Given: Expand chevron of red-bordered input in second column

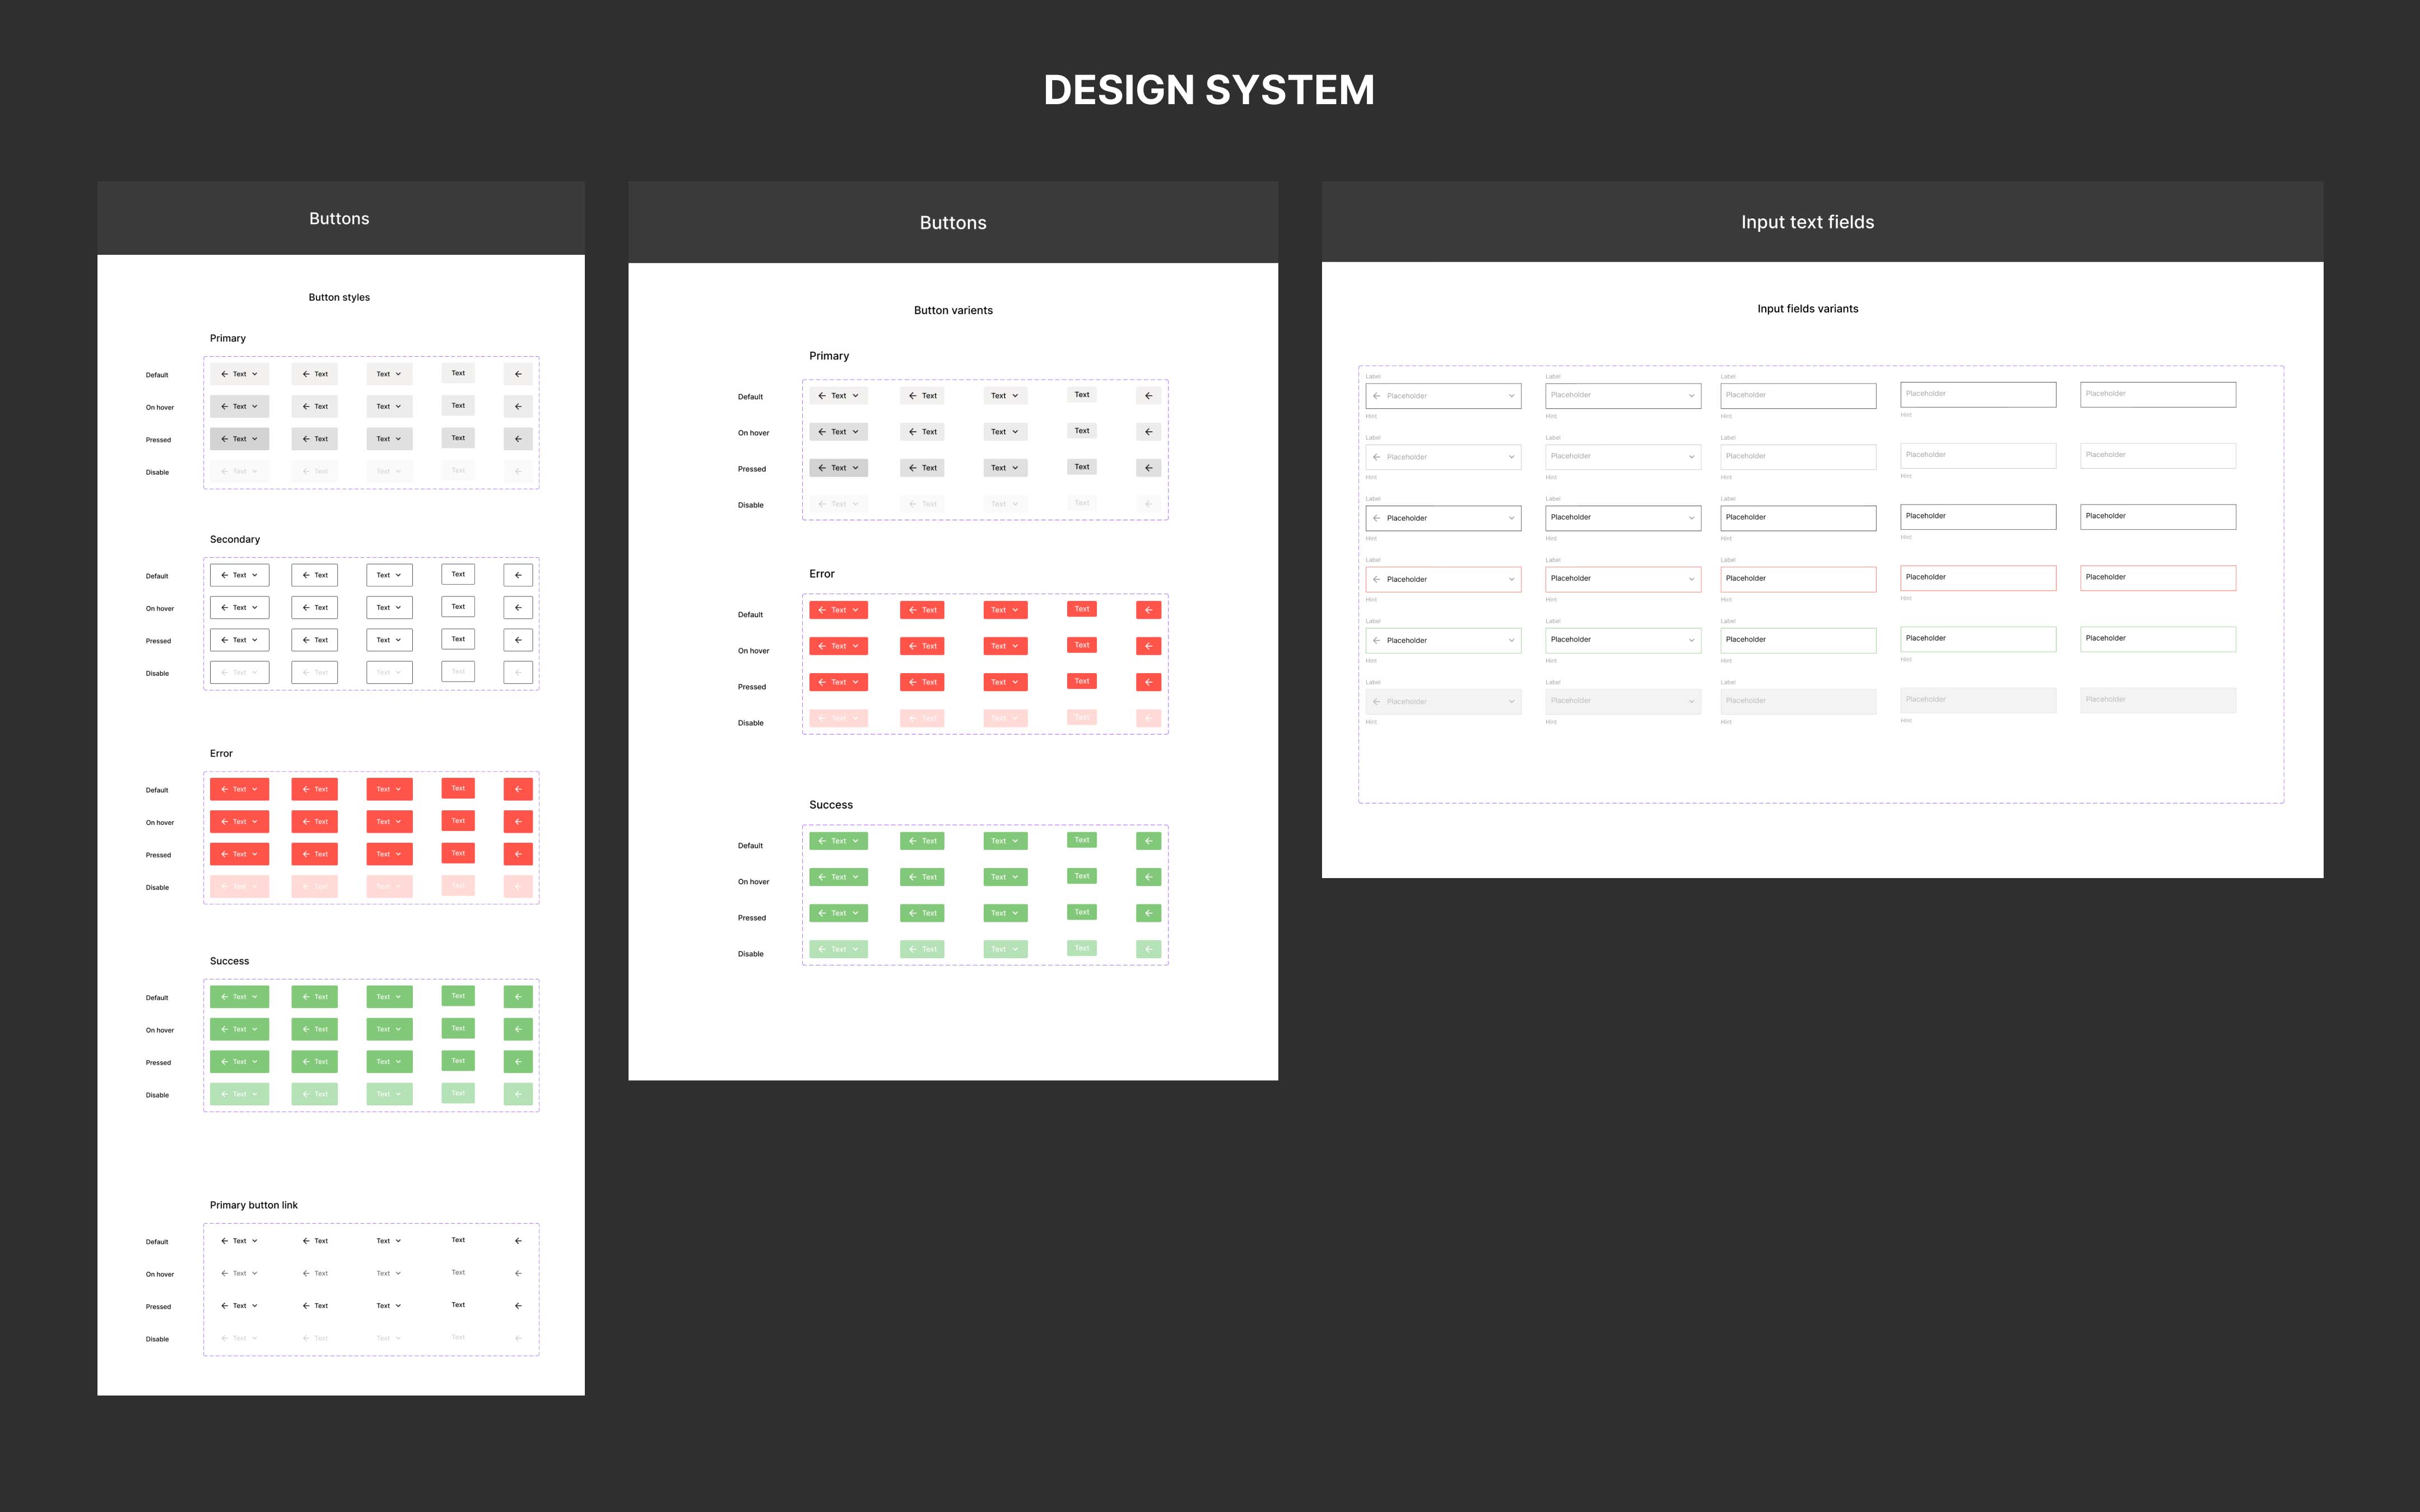Looking at the screenshot, I should point(1691,579).
